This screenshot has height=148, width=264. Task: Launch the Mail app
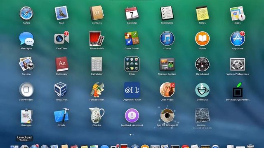point(61,13)
